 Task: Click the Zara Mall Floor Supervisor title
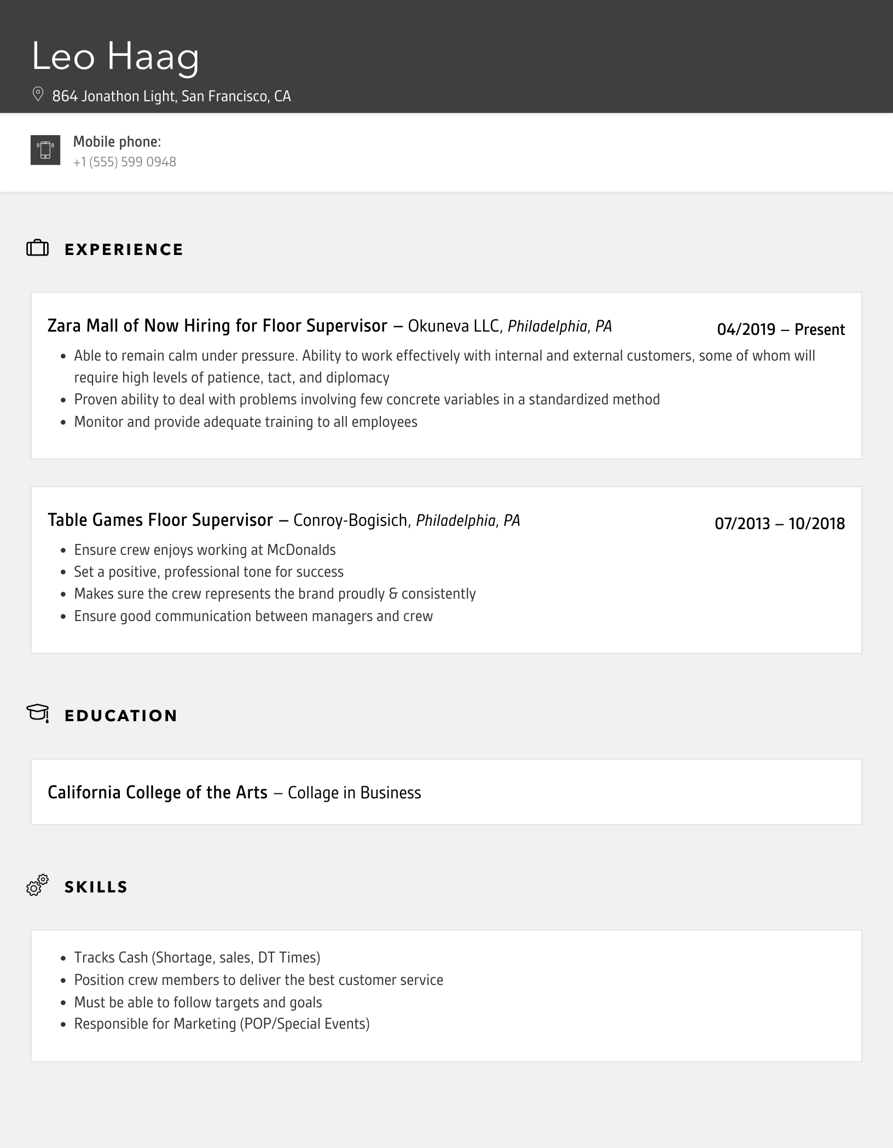pyautogui.click(x=217, y=326)
